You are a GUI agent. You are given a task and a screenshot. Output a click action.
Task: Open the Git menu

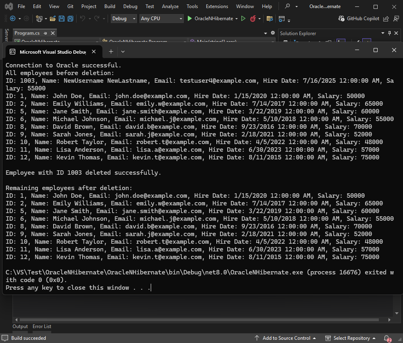[x=70, y=6]
